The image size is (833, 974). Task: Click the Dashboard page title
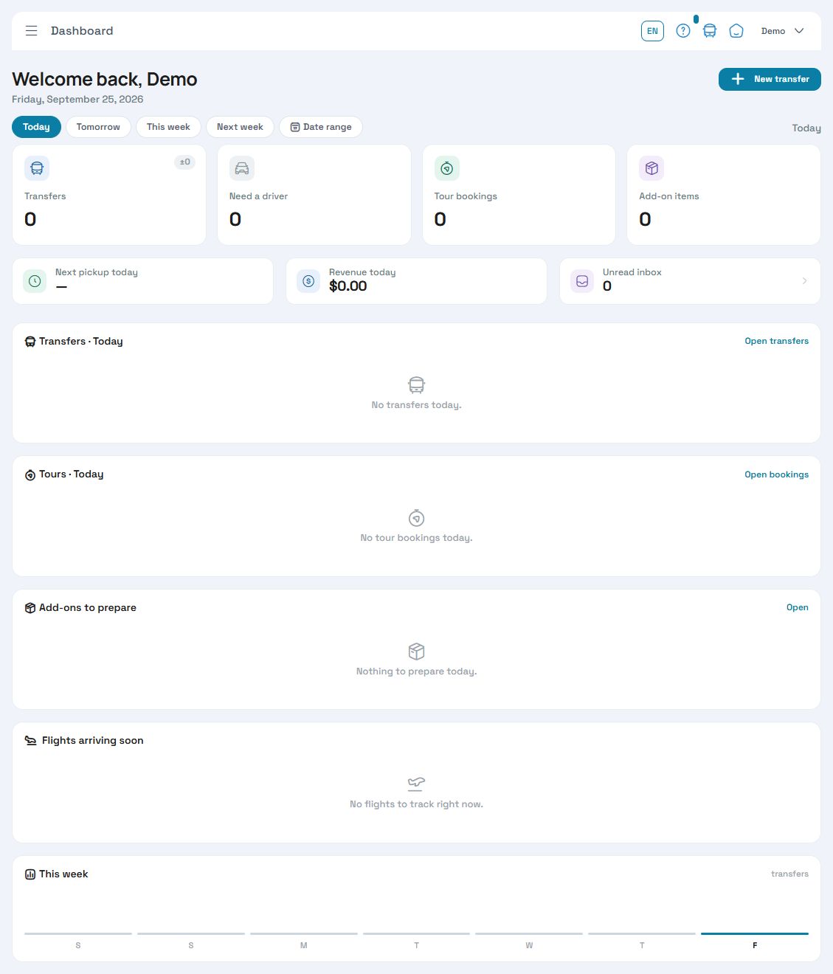tap(82, 31)
